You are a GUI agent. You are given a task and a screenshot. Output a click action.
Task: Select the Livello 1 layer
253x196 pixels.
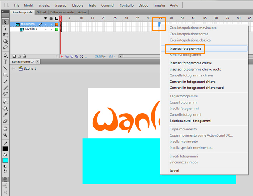tap(31, 29)
